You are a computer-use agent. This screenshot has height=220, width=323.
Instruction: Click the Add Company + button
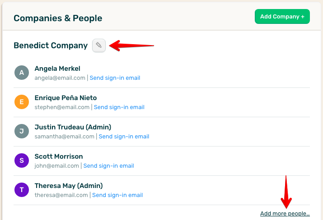click(282, 16)
